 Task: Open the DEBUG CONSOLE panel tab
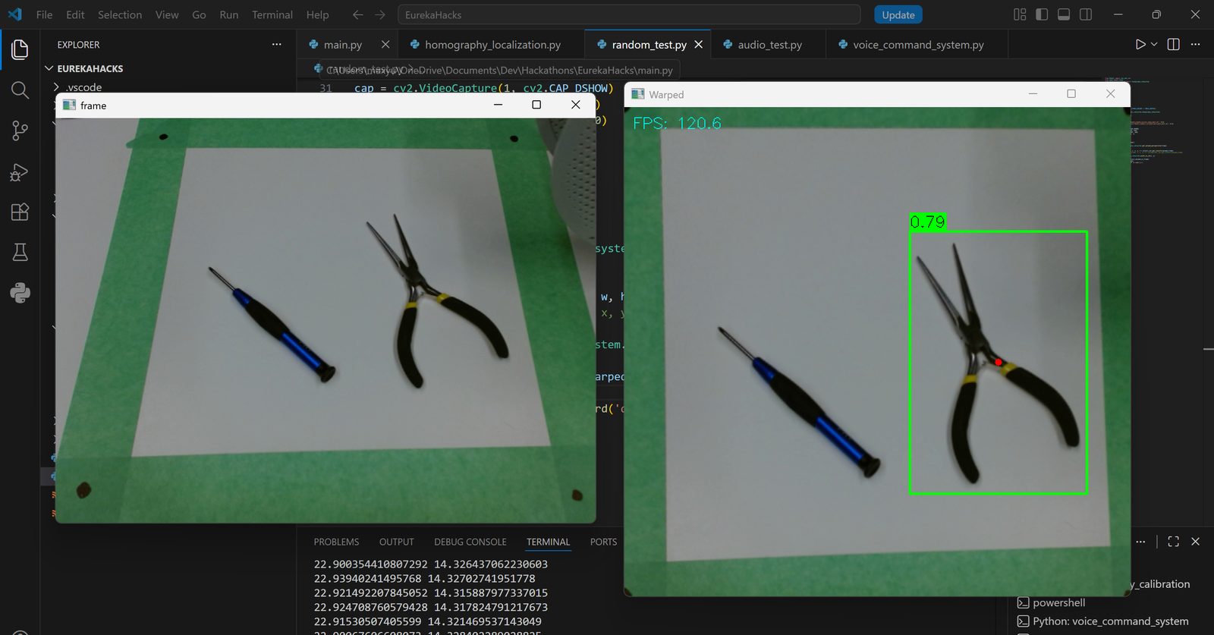click(470, 542)
